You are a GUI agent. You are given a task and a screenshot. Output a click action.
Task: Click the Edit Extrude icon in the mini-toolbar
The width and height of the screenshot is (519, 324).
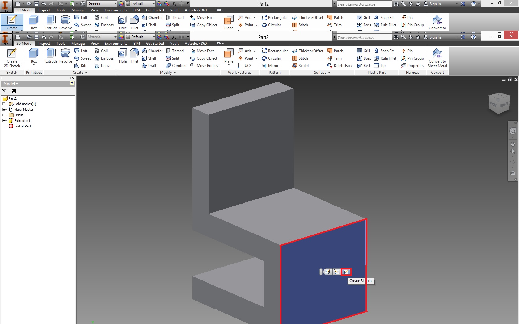327,272
